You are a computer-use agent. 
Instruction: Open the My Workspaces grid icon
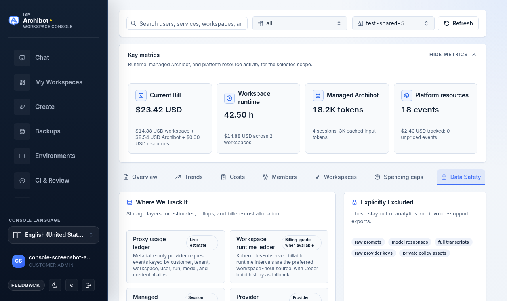tap(22, 82)
